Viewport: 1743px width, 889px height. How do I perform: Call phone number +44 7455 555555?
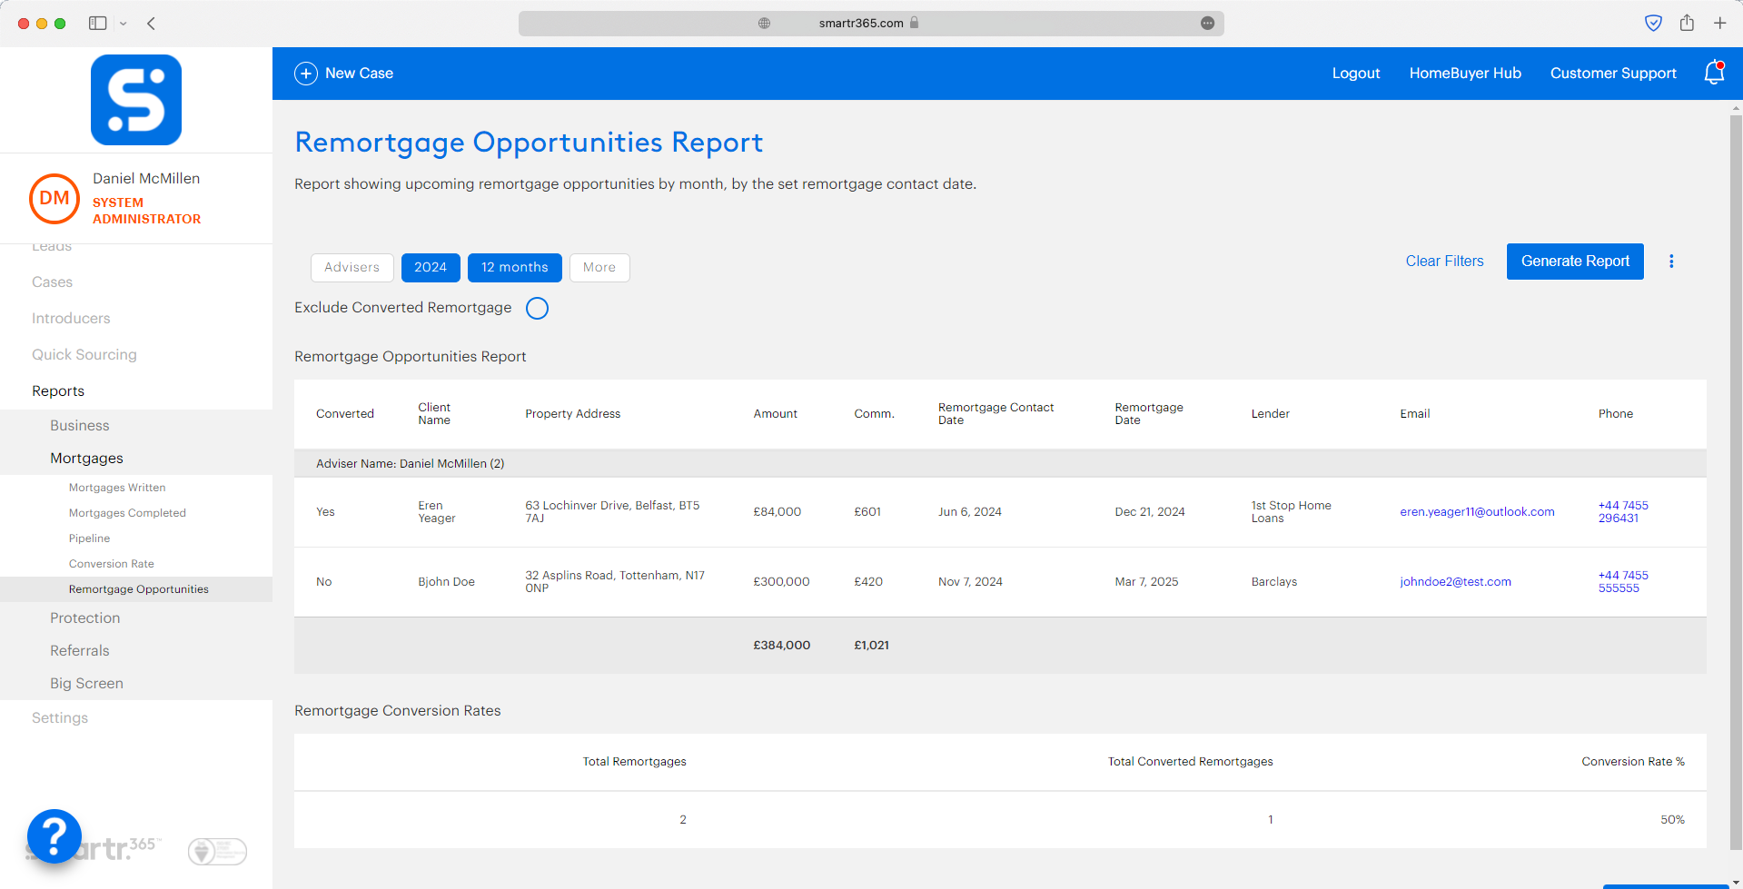[x=1623, y=582]
